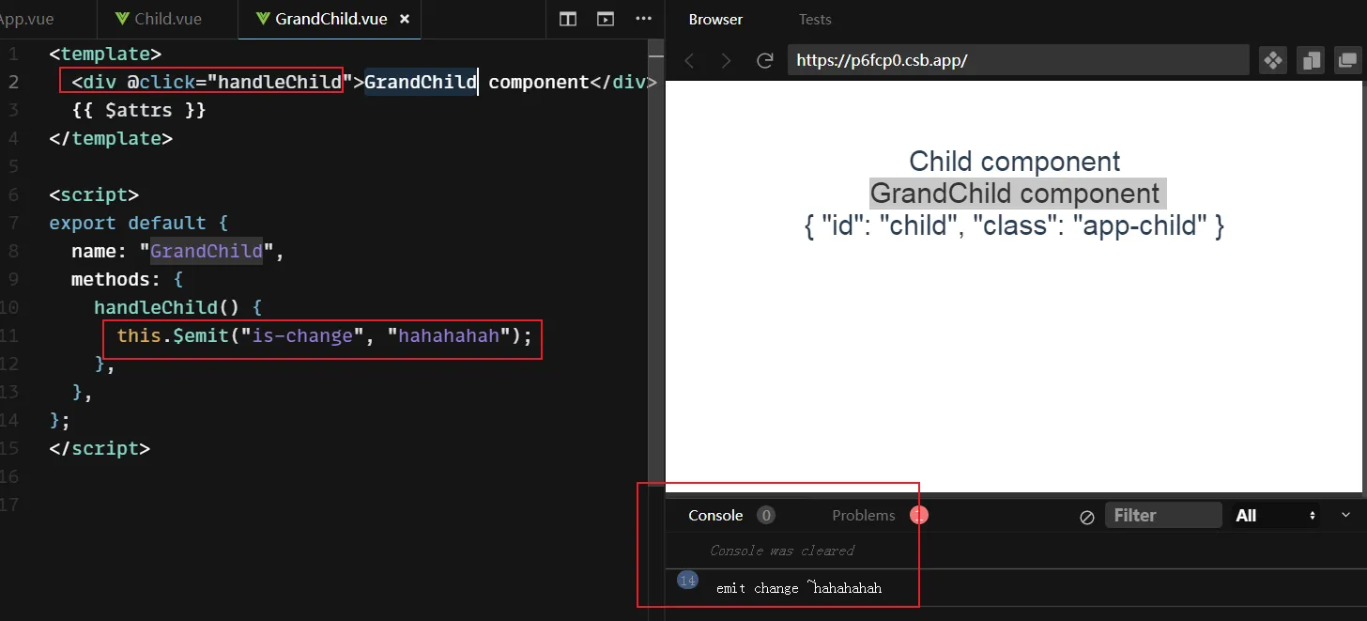Collapse the console panel with the chevron

[x=1345, y=515]
